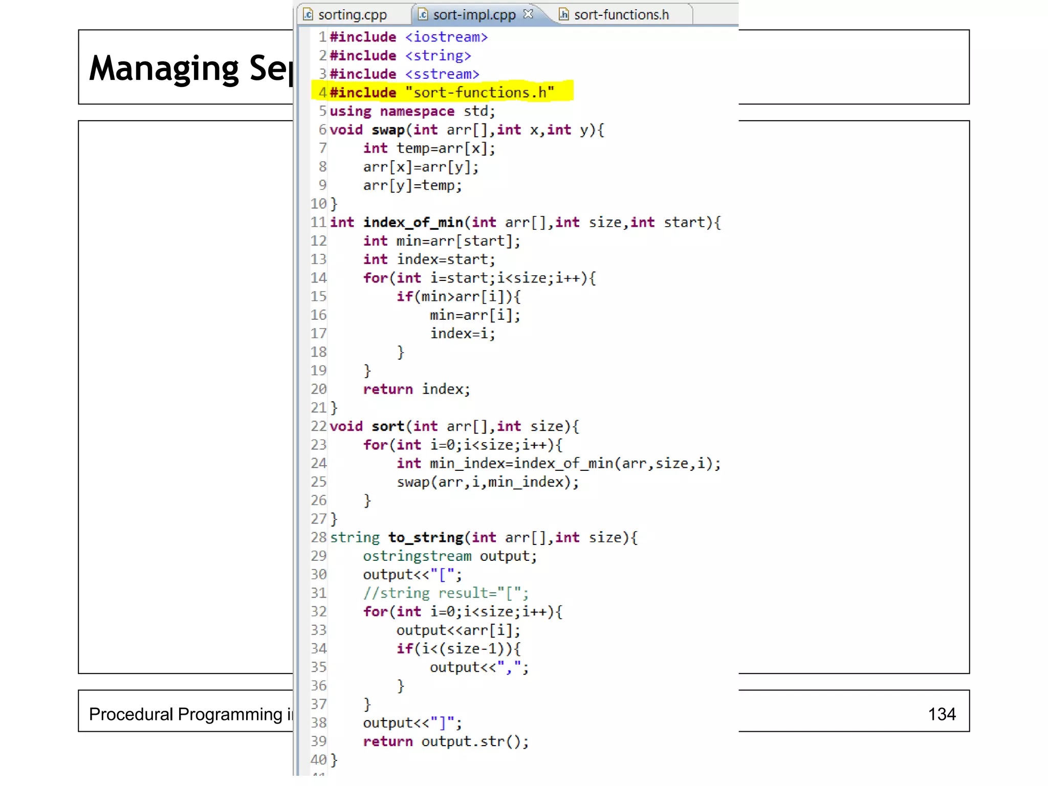The width and height of the screenshot is (1048, 786).
Task: Click the void sort function signature
Action: 454,426
